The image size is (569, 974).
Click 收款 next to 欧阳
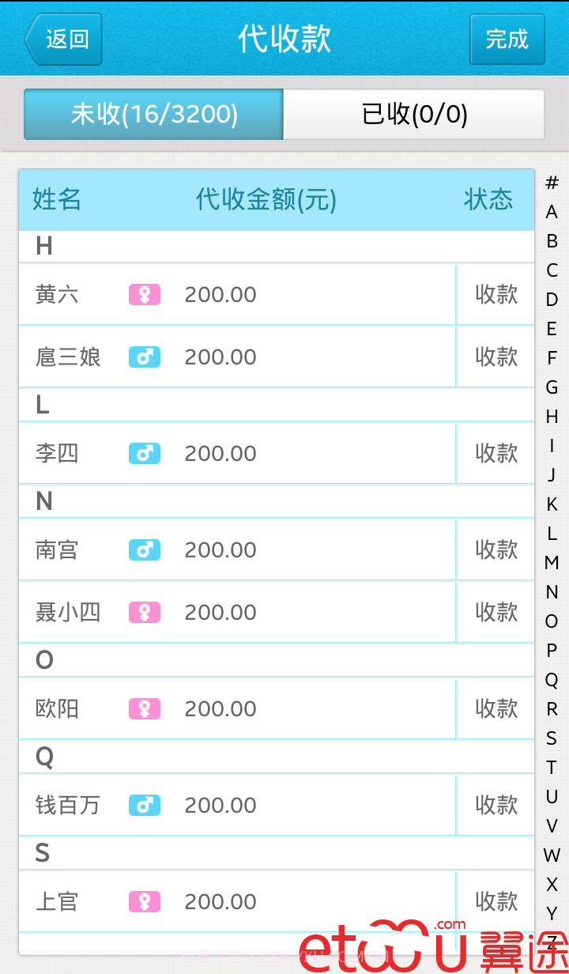click(x=497, y=708)
